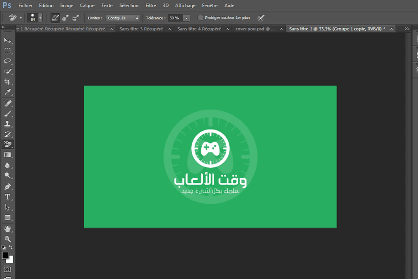Choose the Clone Stamp tool
Screen dimensions: 418x279
(7, 124)
